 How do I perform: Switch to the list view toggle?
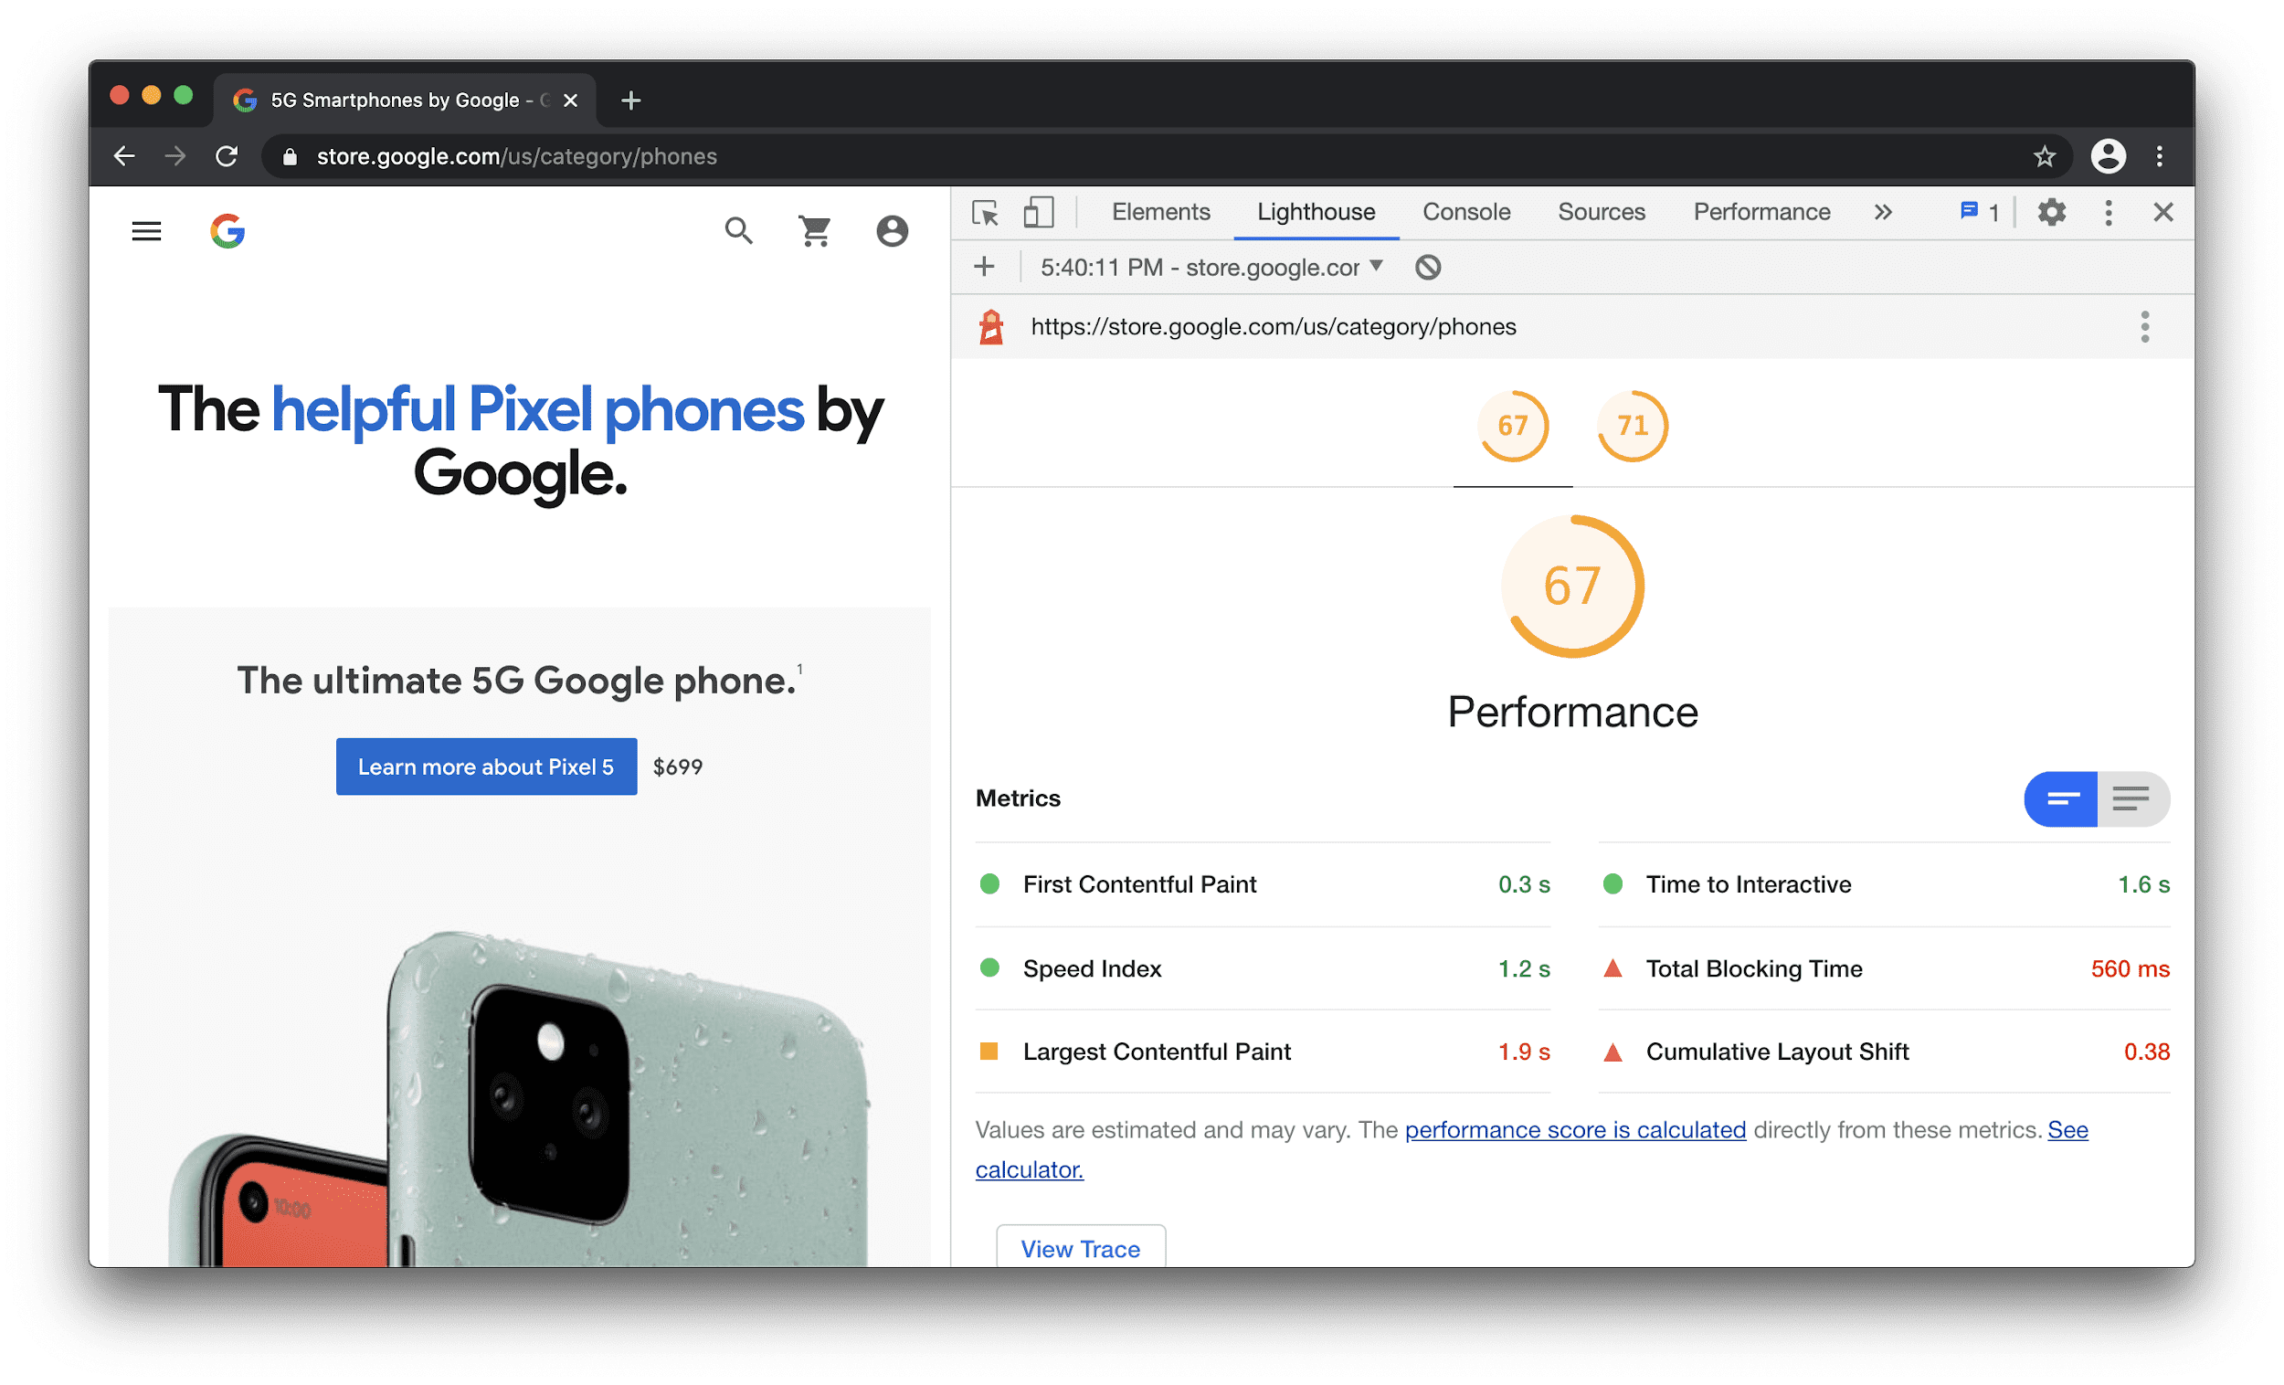(2132, 799)
